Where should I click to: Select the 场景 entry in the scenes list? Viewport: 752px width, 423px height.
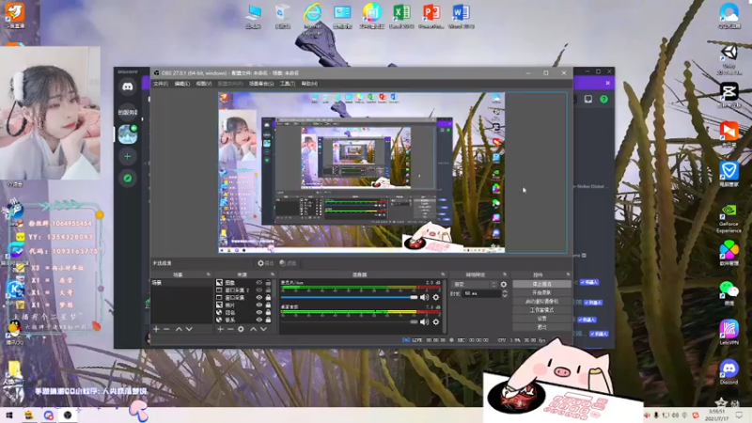[181, 283]
